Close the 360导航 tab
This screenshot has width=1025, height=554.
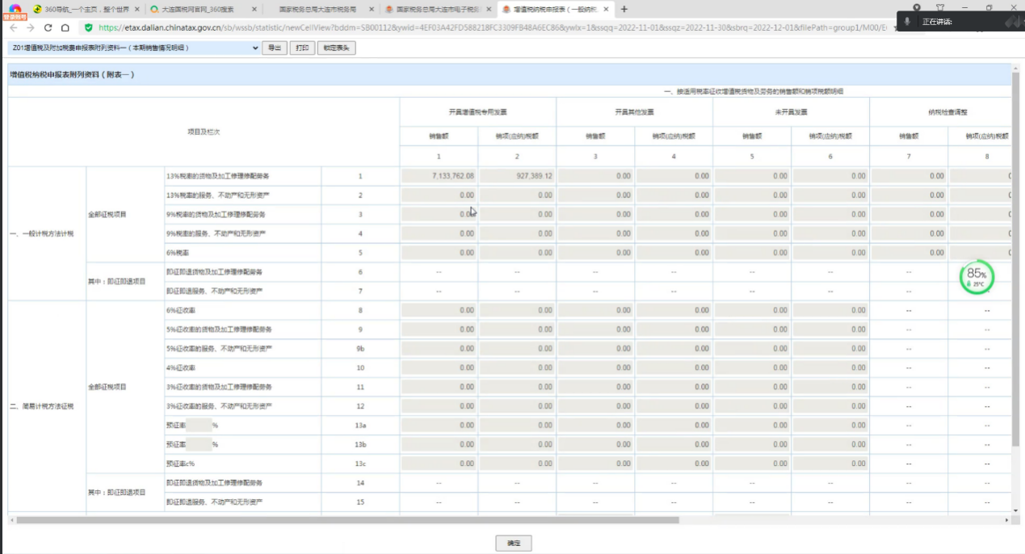tap(137, 9)
